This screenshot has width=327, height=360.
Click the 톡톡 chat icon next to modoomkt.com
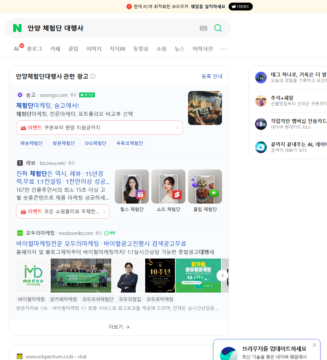pyautogui.click(x=110, y=233)
